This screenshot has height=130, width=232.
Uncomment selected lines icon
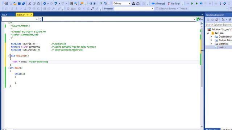point(105,3)
